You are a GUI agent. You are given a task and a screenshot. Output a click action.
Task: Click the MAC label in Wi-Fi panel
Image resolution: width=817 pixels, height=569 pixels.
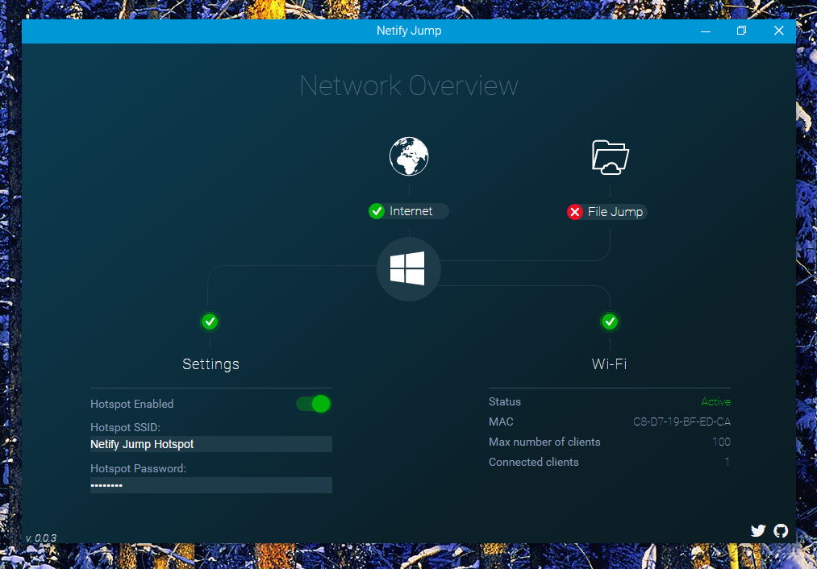(x=501, y=422)
